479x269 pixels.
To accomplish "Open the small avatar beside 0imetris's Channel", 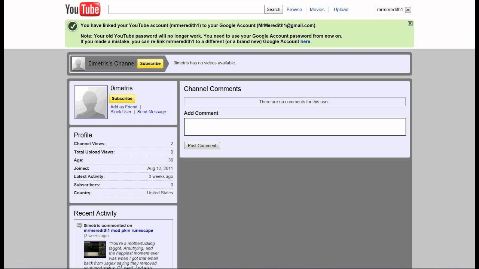I will click(x=78, y=64).
